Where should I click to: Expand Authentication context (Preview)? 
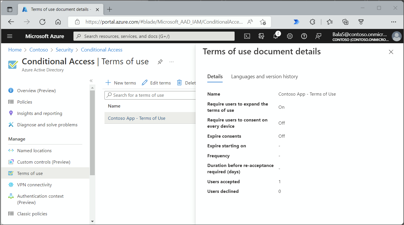40,199
